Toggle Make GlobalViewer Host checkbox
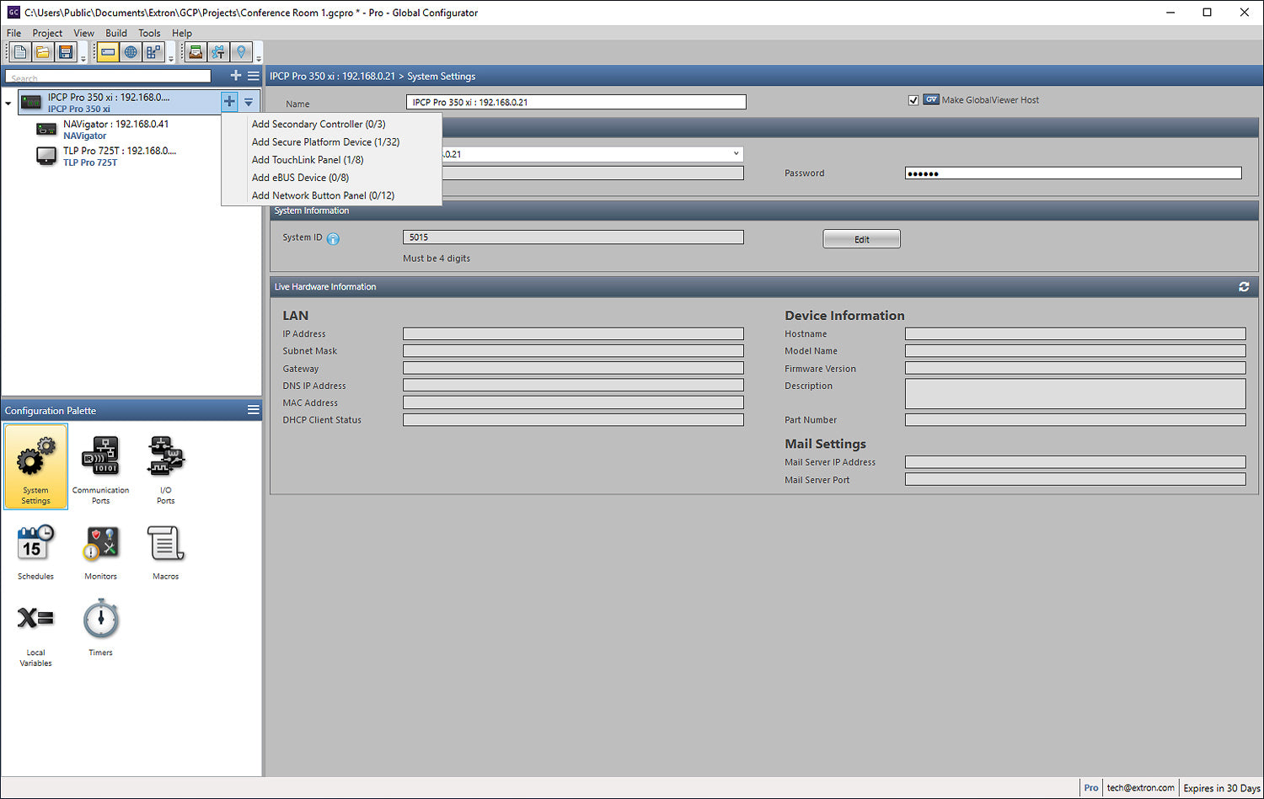The image size is (1264, 799). (x=913, y=100)
